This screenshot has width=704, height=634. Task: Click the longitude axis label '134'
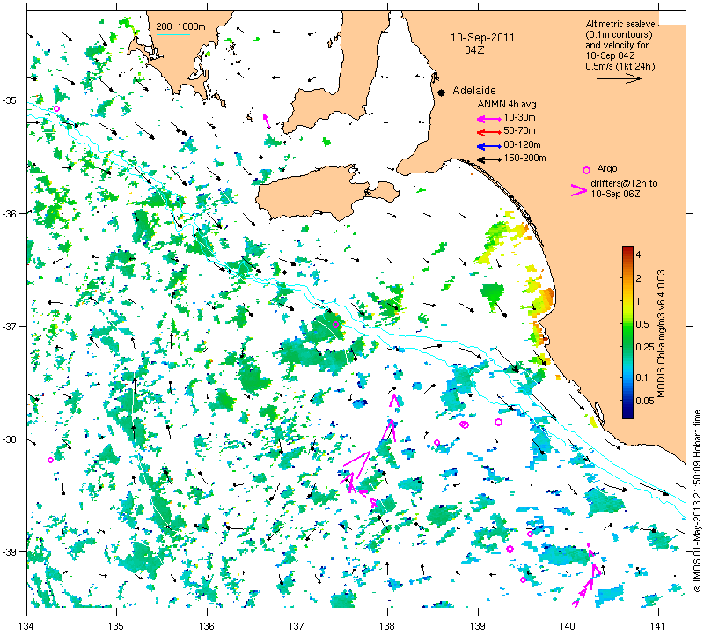pos(27,625)
